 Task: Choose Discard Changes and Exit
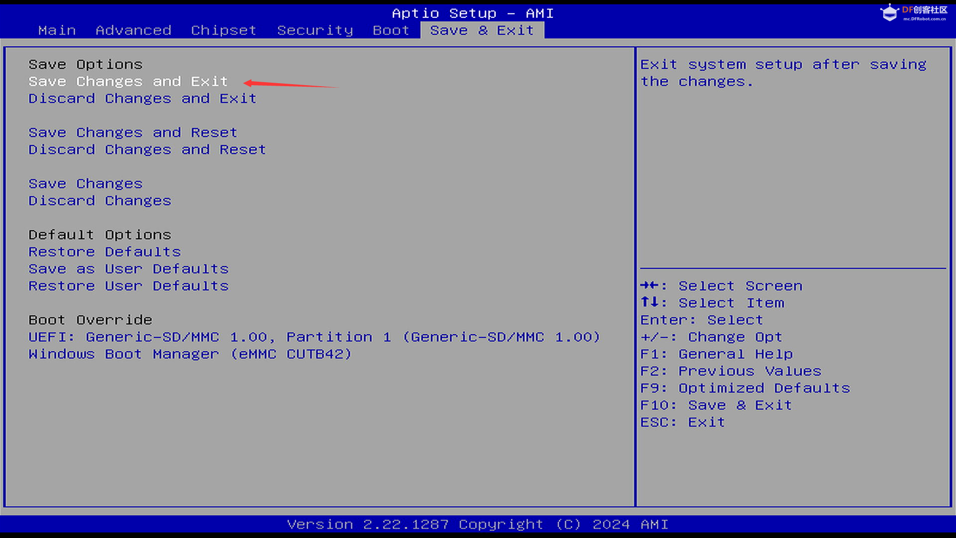point(142,99)
